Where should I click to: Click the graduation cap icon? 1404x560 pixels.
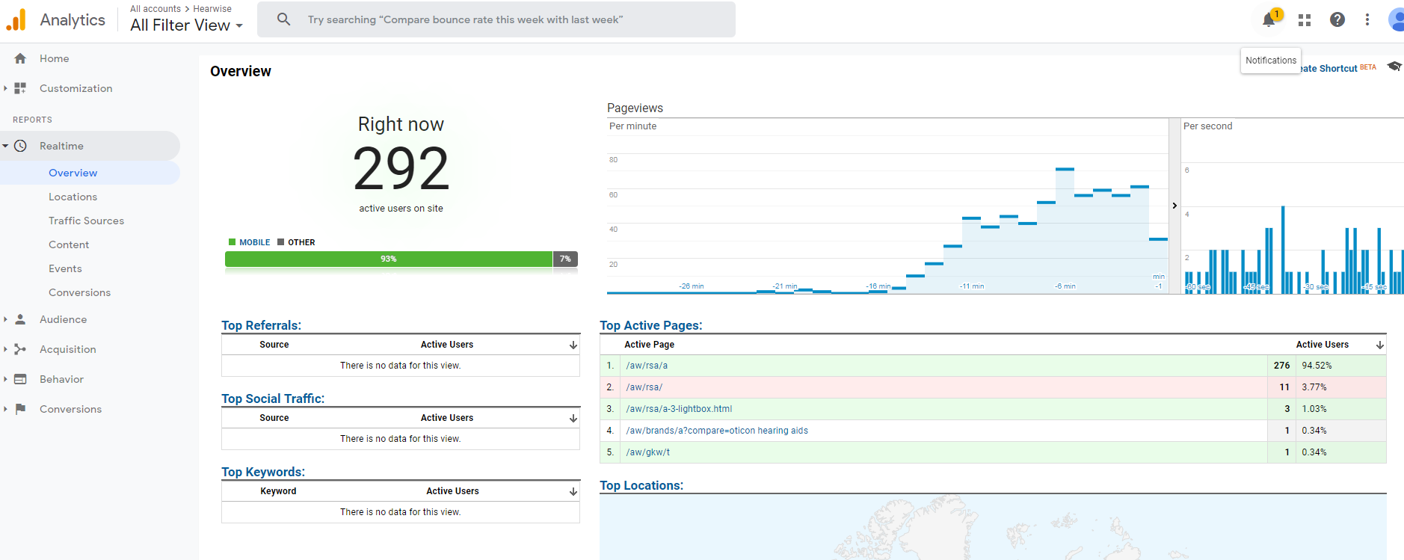pyautogui.click(x=1394, y=67)
